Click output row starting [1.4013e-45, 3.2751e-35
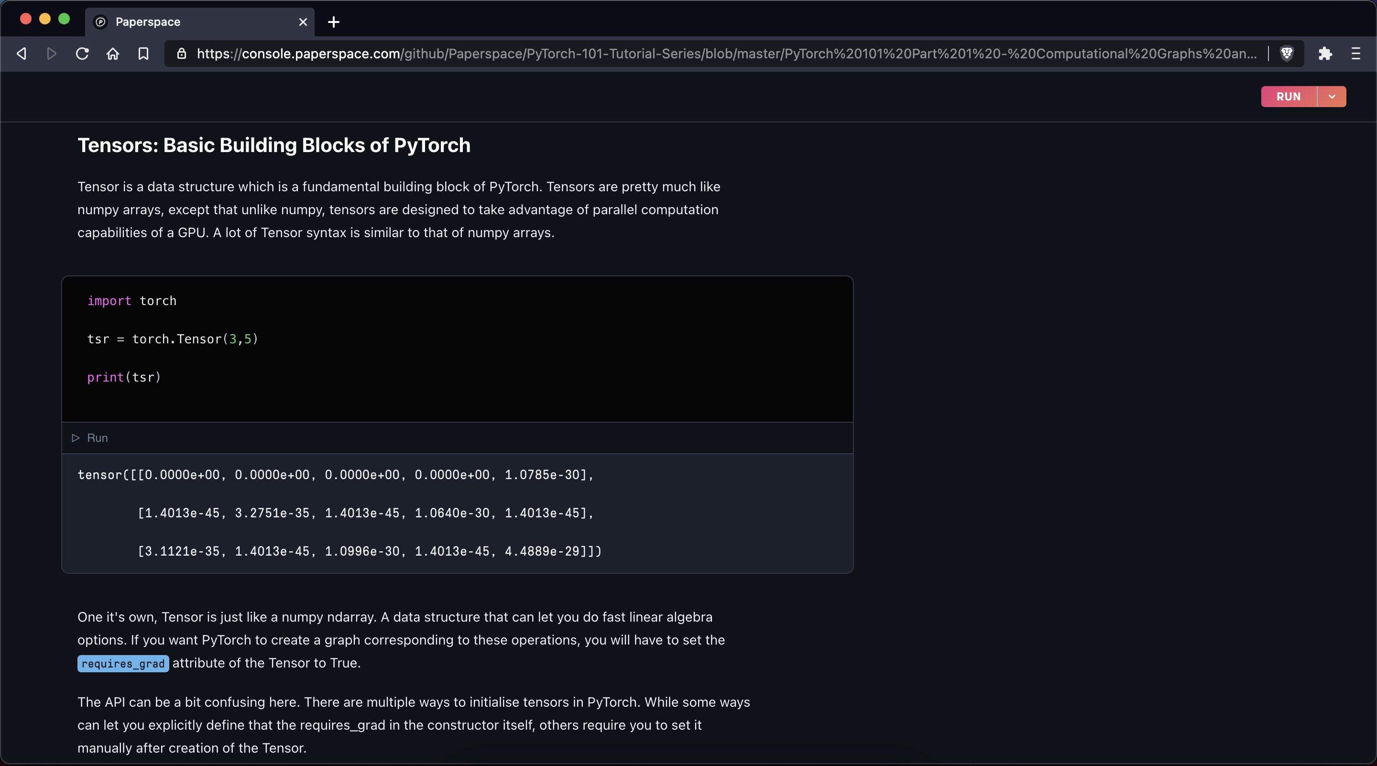Image resolution: width=1377 pixels, height=766 pixels. 366,513
